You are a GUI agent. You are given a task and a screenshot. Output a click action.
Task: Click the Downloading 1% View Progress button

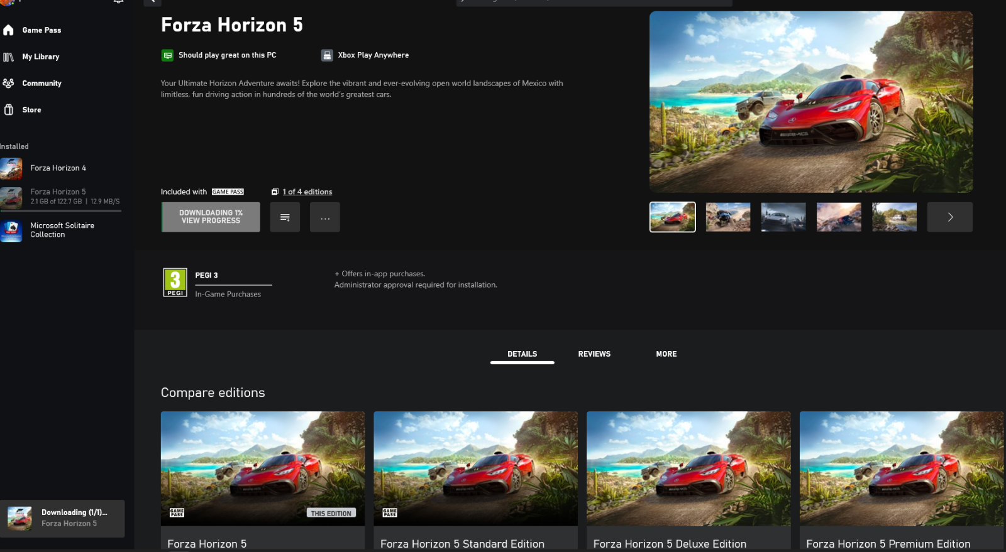click(211, 217)
